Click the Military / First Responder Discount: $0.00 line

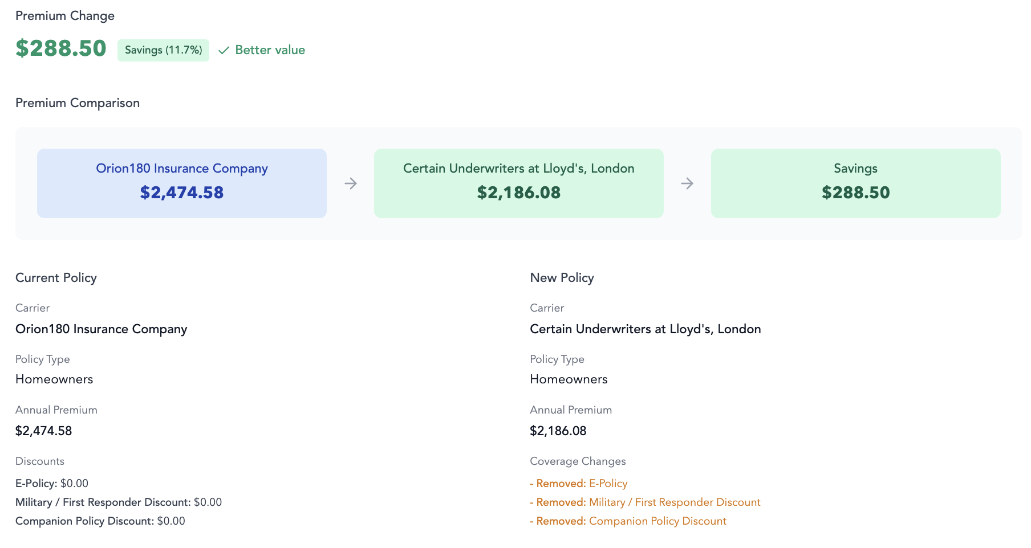(119, 502)
